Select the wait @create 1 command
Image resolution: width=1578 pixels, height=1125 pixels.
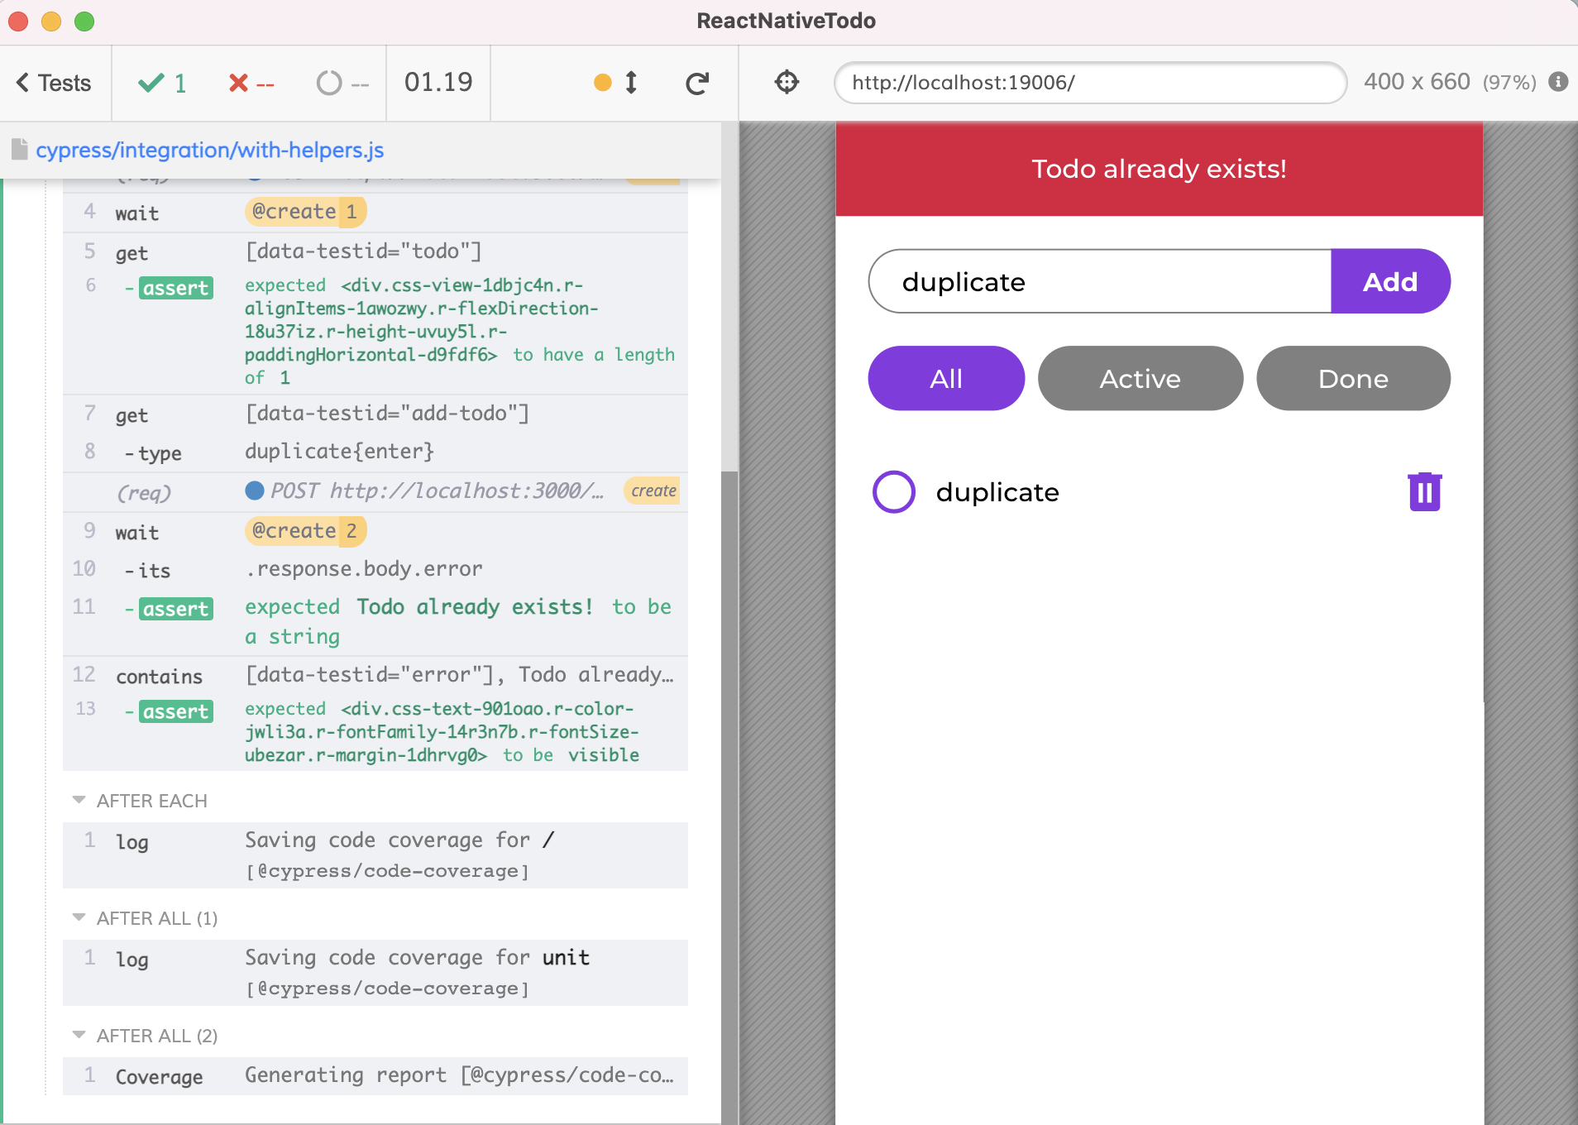point(375,213)
